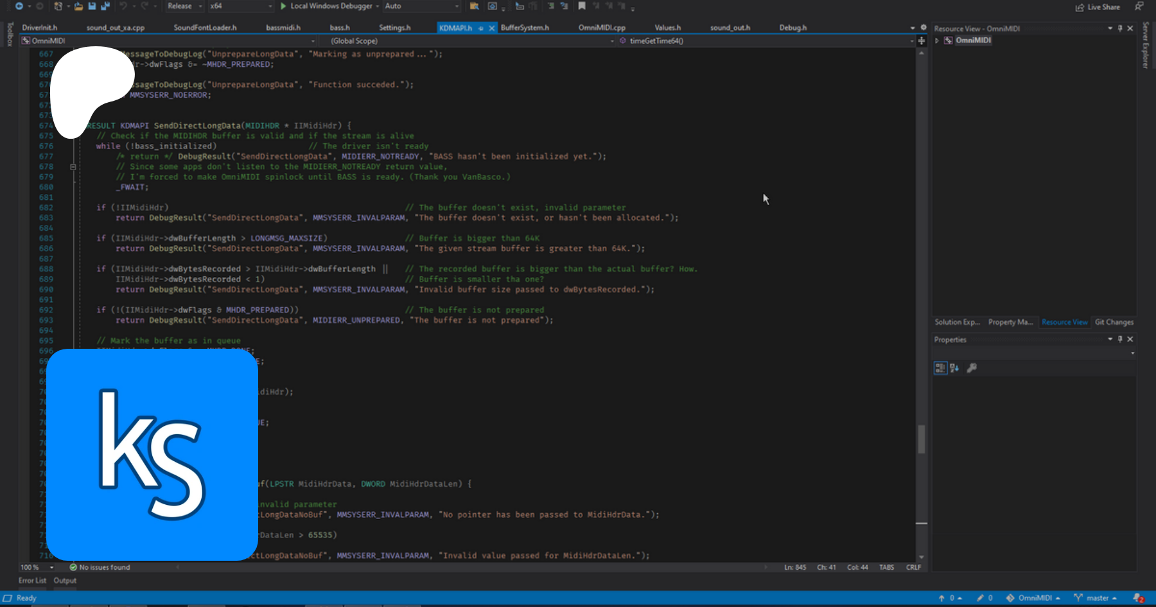Switch to the Git Changes tab
The width and height of the screenshot is (1156, 607).
coord(1114,322)
